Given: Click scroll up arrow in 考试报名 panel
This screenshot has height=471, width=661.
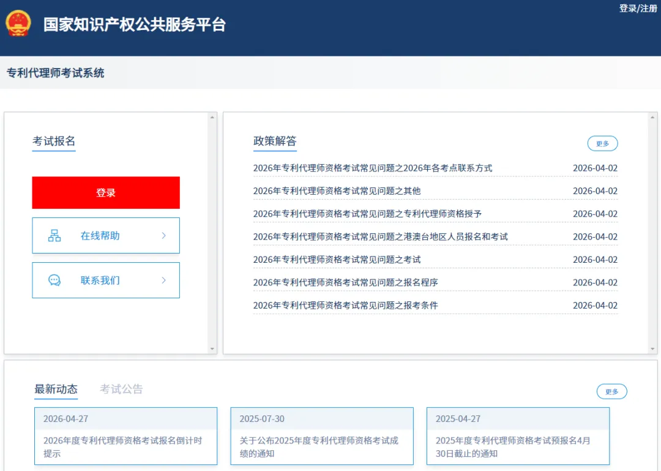Looking at the screenshot, I should click(212, 118).
